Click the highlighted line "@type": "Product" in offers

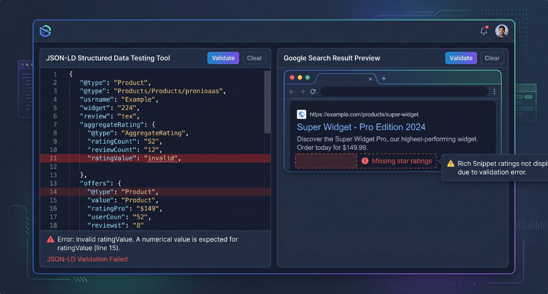pos(155,192)
